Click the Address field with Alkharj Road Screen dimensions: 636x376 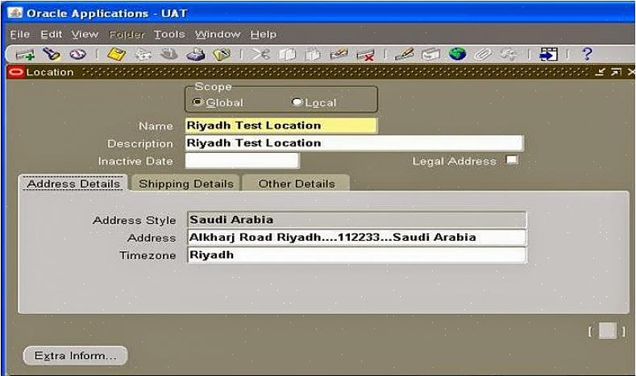[x=357, y=238]
